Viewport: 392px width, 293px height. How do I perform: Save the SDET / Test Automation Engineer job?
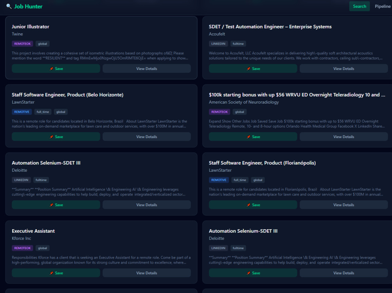(x=253, y=68)
